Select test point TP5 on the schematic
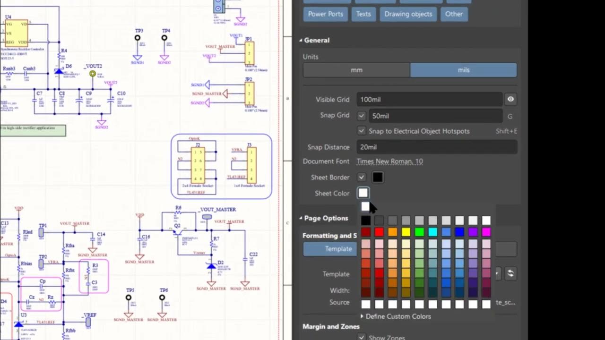 pos(129,297)
